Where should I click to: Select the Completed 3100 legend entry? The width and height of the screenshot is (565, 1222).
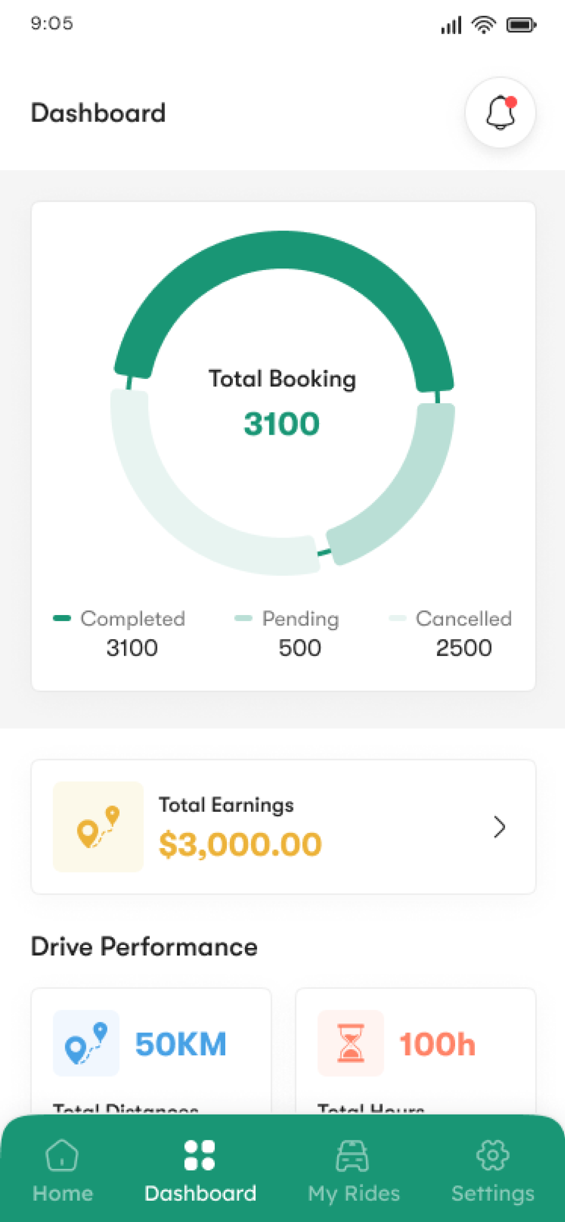[x=120, y=633]
